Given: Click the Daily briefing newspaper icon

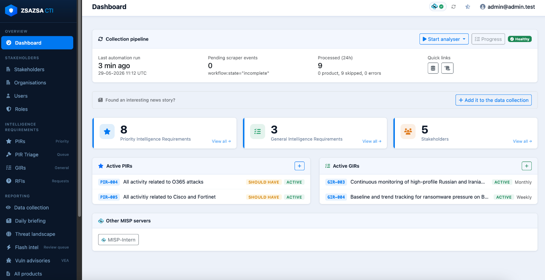Looking at the screenshot, I should tap(9, 221).
